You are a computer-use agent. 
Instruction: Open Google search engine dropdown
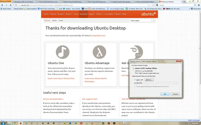tap(157, 5)
